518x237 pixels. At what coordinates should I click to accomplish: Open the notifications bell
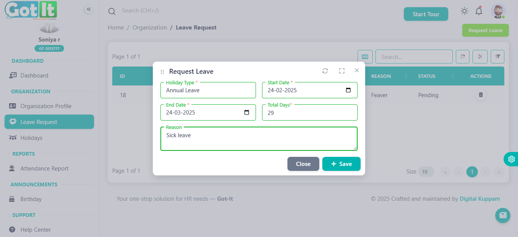point(479,11)
